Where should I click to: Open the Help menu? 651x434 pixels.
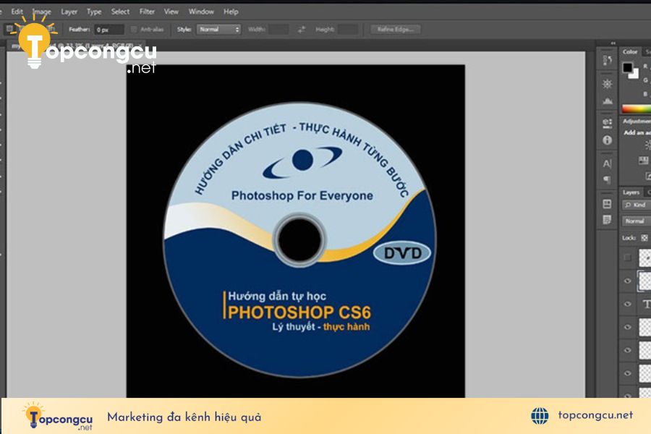click(231, 12)
